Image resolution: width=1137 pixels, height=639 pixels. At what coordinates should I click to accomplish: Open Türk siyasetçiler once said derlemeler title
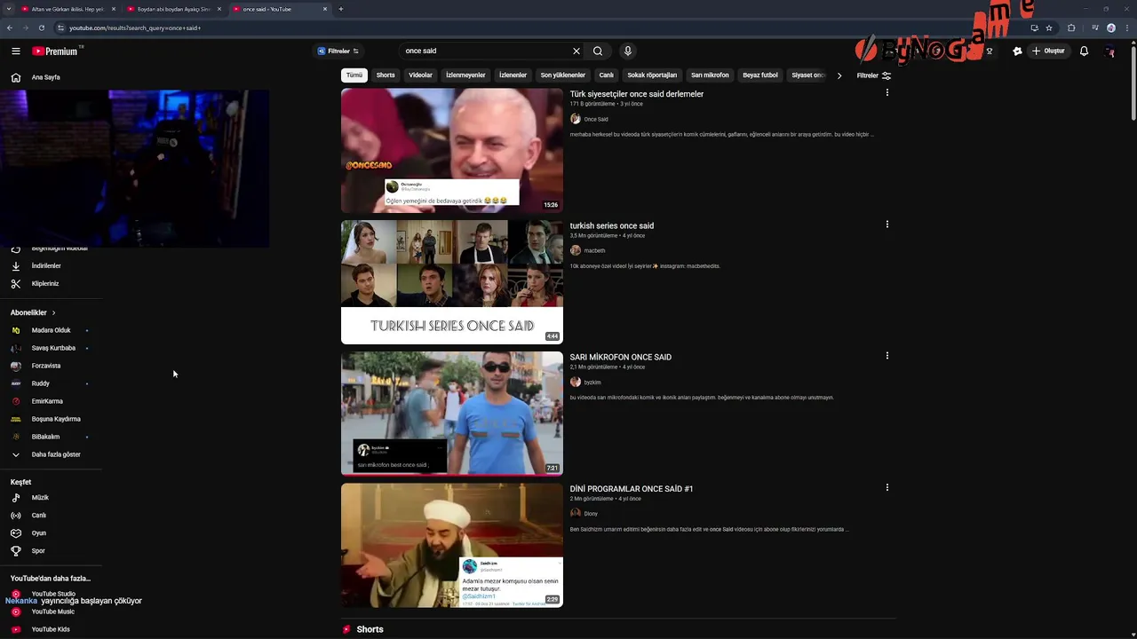(x=637, y=94)
